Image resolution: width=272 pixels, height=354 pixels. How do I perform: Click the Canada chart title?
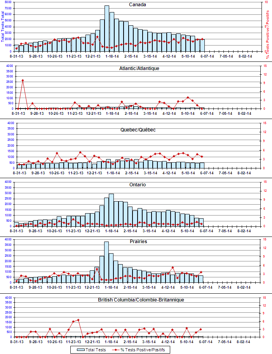[x=138, y=5]
